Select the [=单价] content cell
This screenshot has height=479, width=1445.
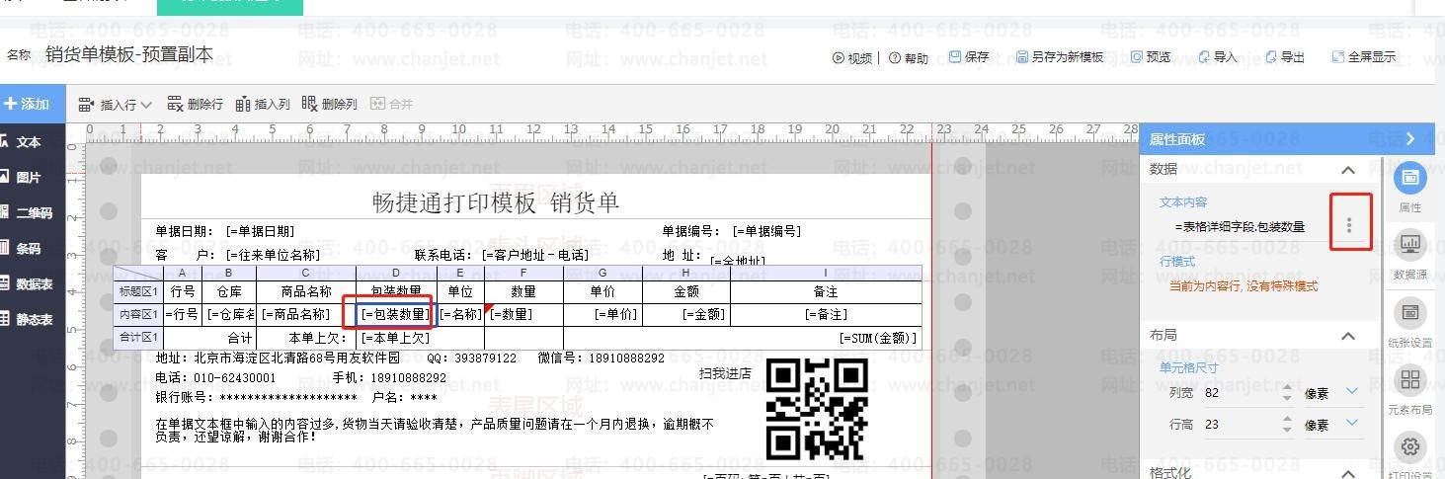pos(603,314)
